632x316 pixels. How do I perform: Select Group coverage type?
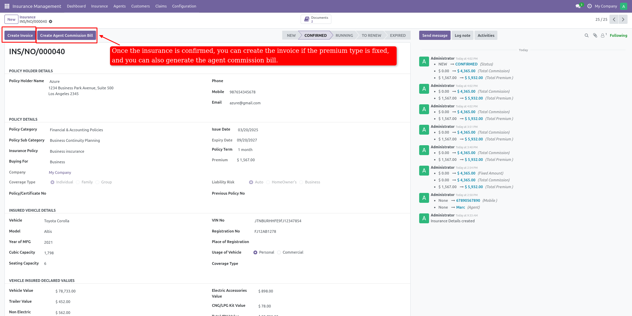[x=97, y=182]
